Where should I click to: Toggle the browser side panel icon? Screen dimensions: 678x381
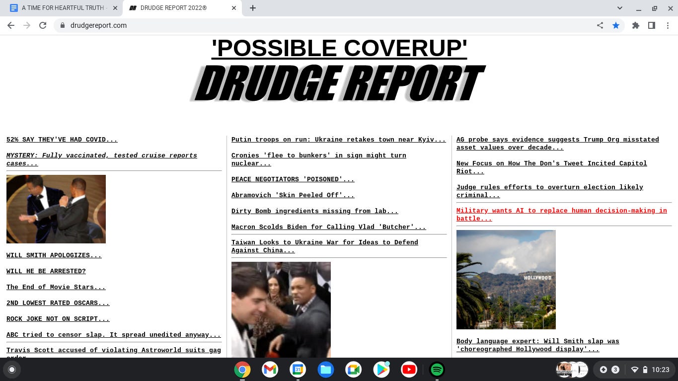coord(652,25)
